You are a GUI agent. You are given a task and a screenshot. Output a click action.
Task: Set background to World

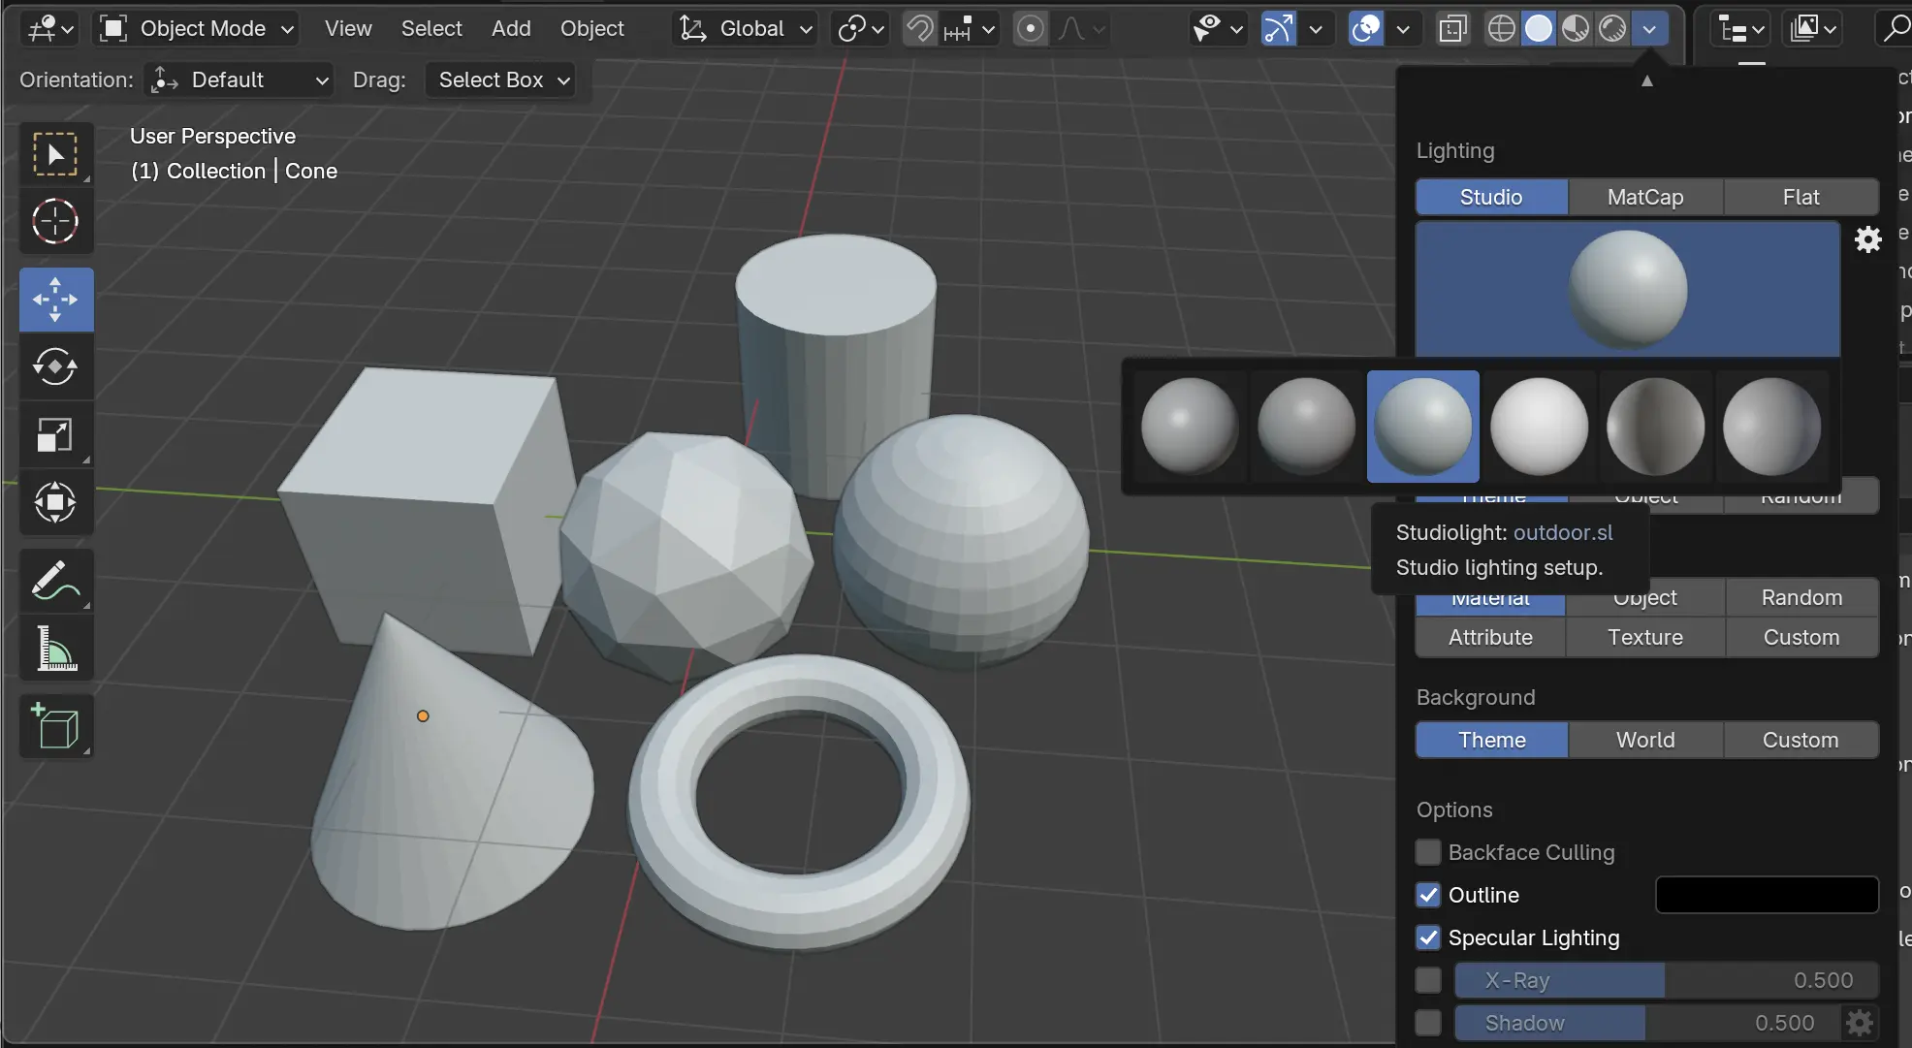coord(1645,740)
